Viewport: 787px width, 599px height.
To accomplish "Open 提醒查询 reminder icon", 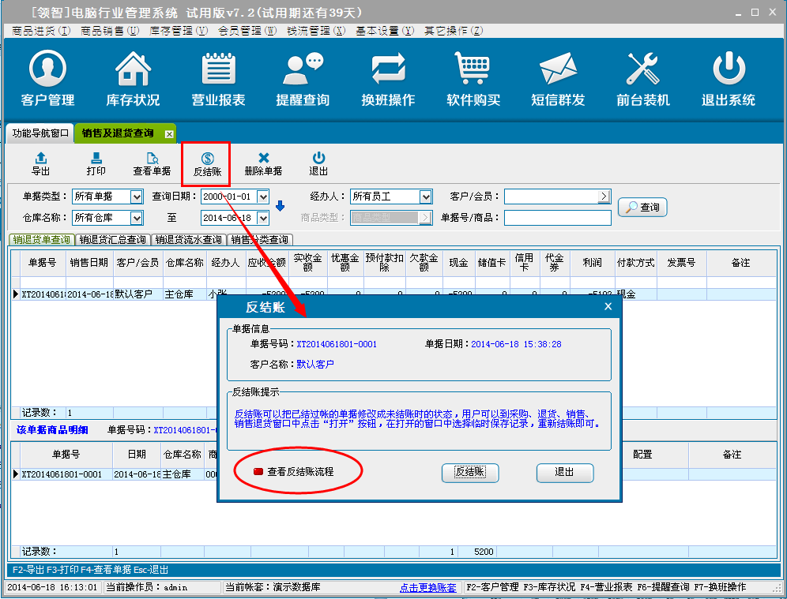I will coord(303,79).
